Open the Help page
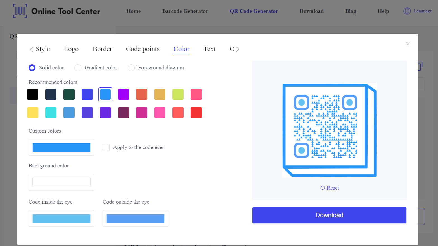 click(383, 11)
